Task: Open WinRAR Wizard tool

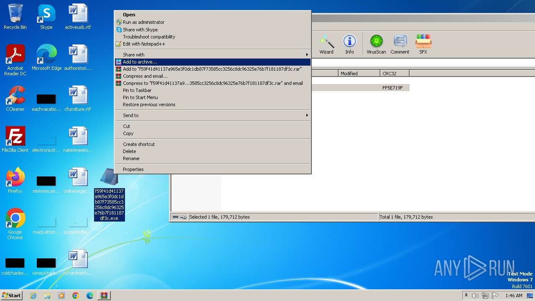Action: (x=326, y=44)
